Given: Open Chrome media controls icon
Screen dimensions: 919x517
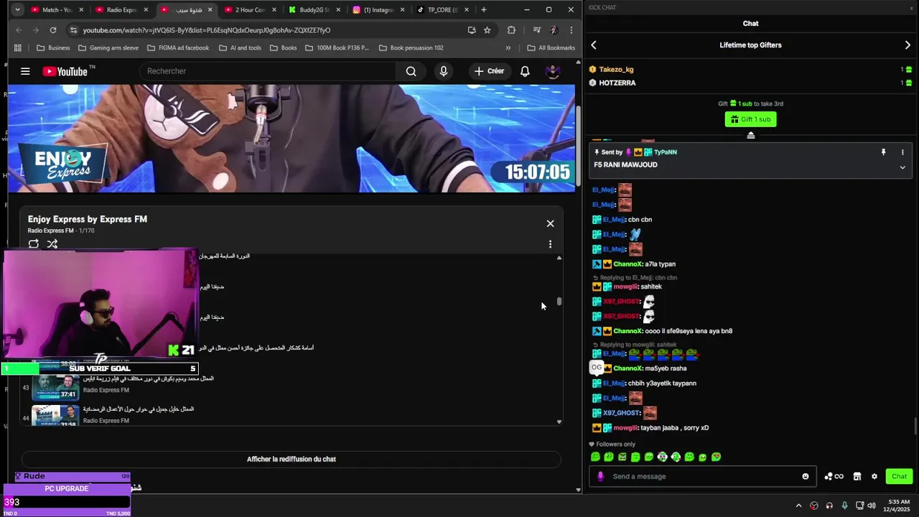Looking at the screenshot, I should click(536, 30).
